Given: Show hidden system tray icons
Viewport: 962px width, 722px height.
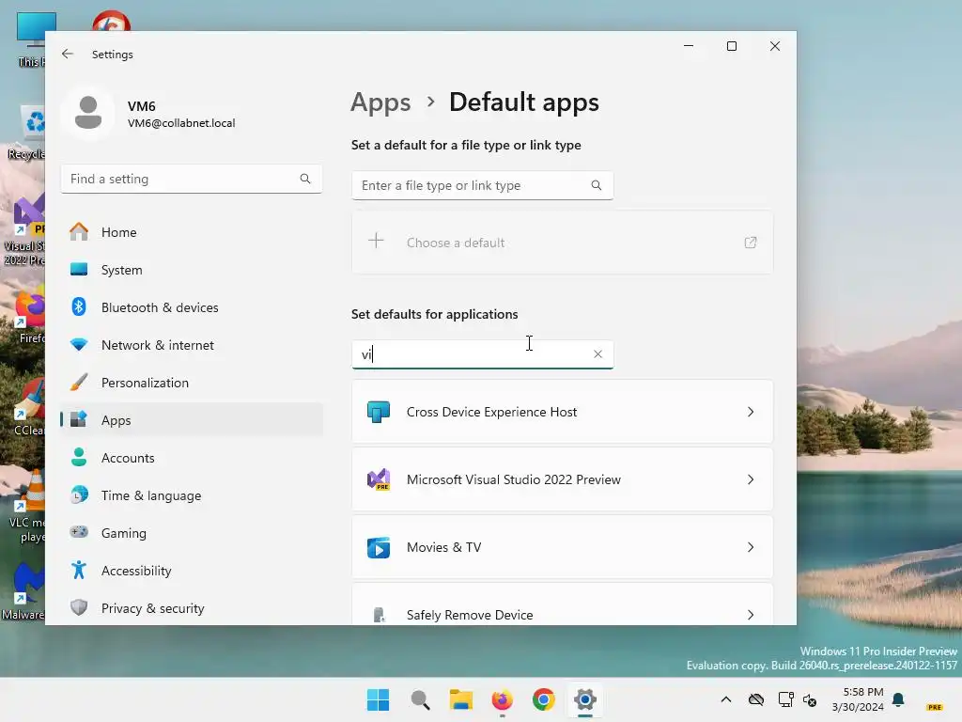Looking at the screenshot, I should coord(726,699).
